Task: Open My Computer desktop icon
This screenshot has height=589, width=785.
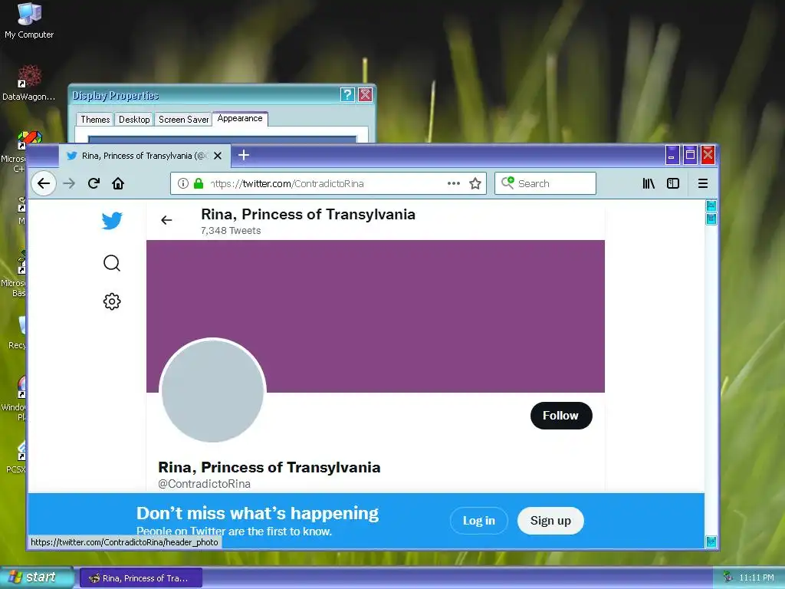Action: tap(29, 21)
